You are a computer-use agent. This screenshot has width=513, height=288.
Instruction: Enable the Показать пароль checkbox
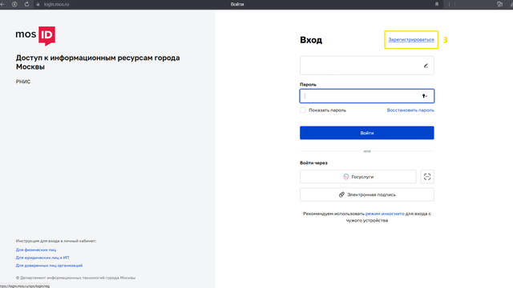(x=303, y=110)
